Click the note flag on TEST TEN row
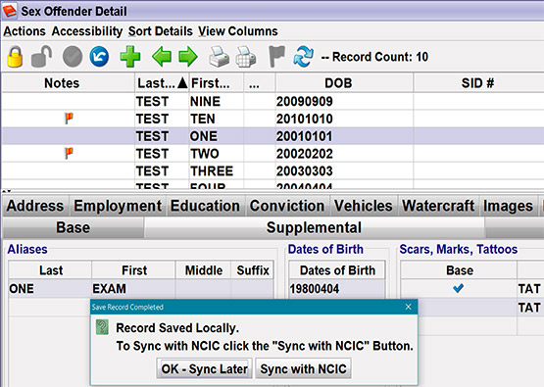The height and width of the screenshot is (387, 544). click(69, 118)
